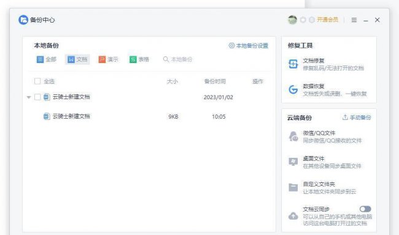Click the 本地备份设置 gear icon
Viewport: 399px width, 235px height.
click(231, 46)
